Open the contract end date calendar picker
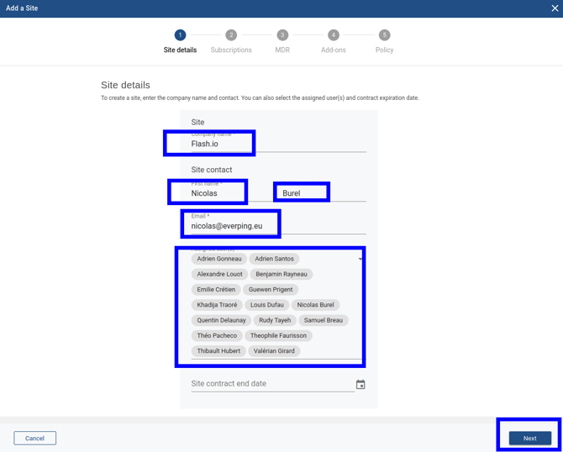This screenshot has height=452, width=563. (360, 385)
